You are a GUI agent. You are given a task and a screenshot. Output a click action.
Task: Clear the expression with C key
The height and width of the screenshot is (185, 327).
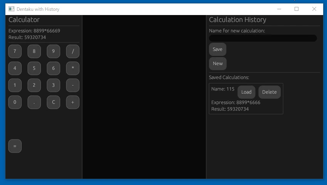(53, 102)
